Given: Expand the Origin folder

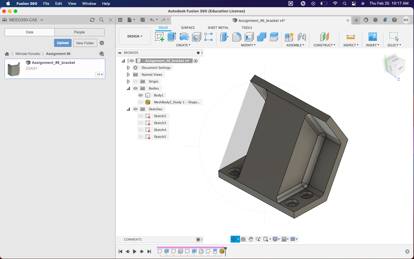Looking at the screenshot, I should click(x=128, y=81).
